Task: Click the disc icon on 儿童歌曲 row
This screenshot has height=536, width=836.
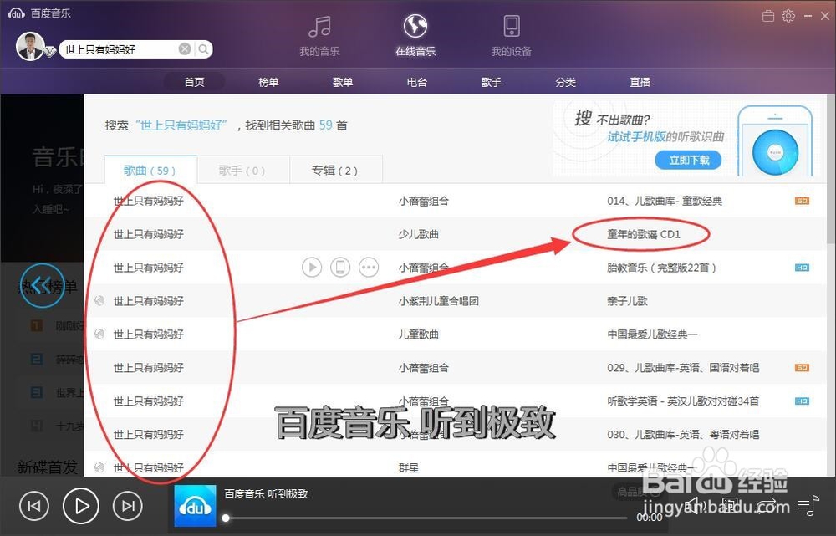Action: [x=99, y=334]
